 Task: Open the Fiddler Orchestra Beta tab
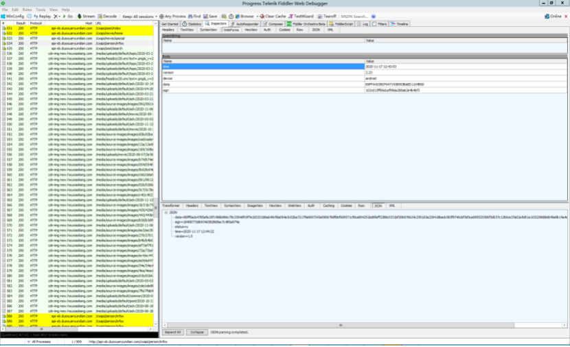pos(306,24)
